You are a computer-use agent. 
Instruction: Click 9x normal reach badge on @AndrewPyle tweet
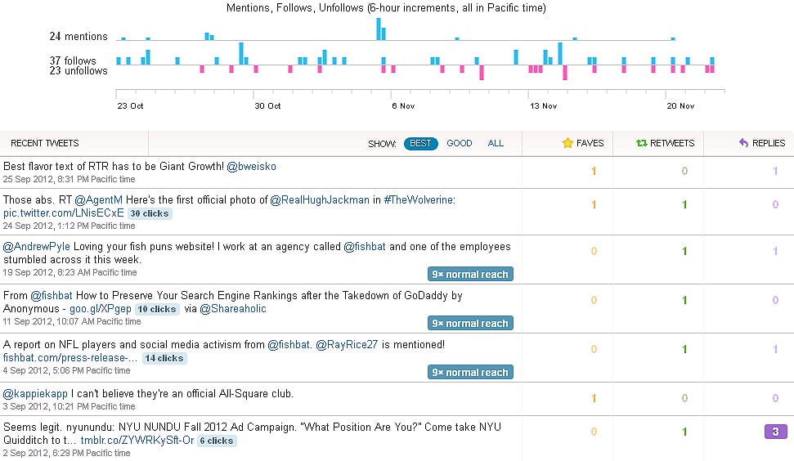coord(470,275)
